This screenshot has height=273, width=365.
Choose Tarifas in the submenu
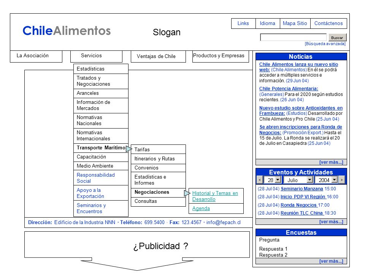click(158, 149)
